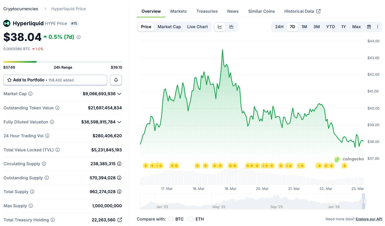
Task: Switch chart to Market Cap view
Action: tap(169, 27)
